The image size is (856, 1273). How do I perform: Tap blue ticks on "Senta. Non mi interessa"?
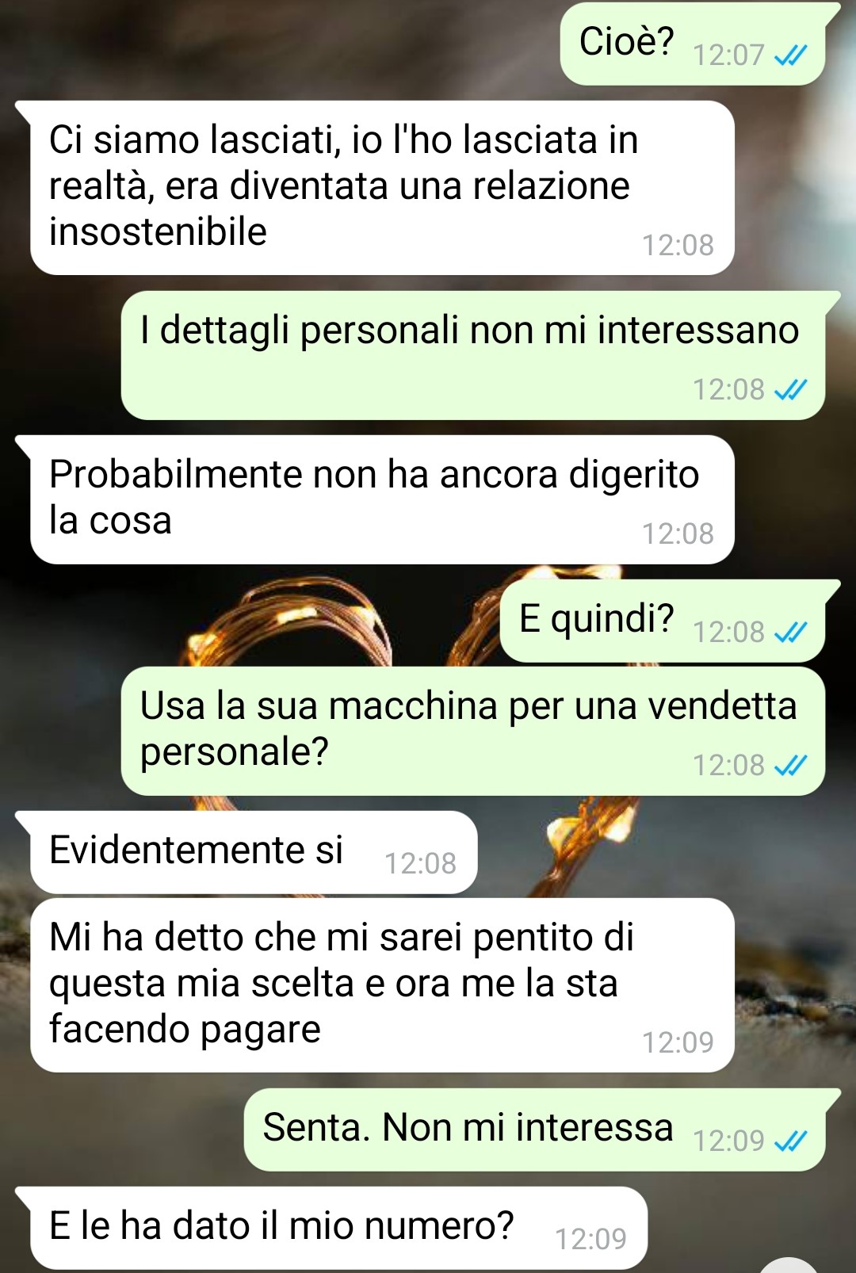coord(790,1141)
